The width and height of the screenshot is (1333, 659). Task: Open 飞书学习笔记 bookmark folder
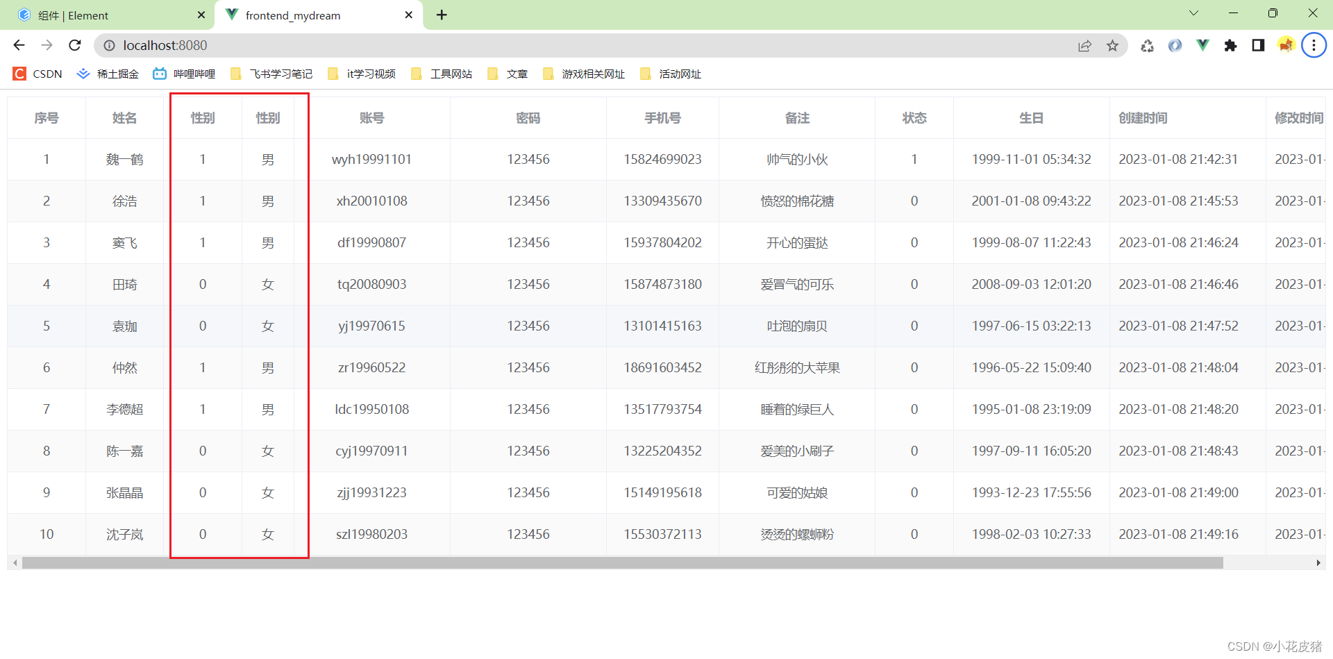coord(271,74)
